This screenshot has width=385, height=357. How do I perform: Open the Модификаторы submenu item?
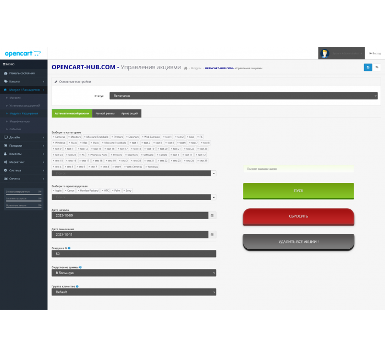[19, 121]
